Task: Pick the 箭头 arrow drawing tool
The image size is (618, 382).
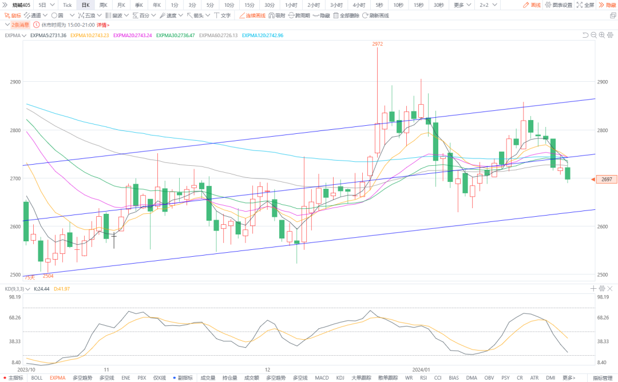Action: (195, 15)
